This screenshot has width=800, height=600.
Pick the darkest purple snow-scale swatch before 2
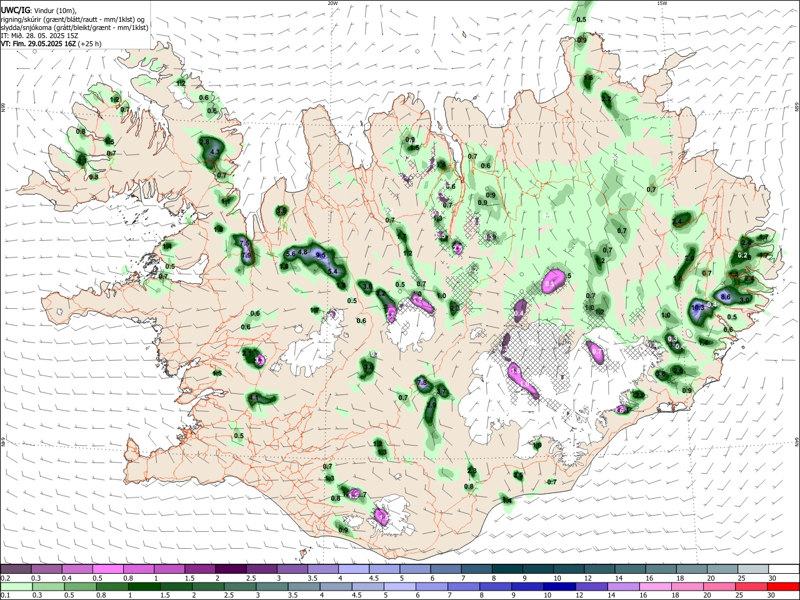click(231, 569)
